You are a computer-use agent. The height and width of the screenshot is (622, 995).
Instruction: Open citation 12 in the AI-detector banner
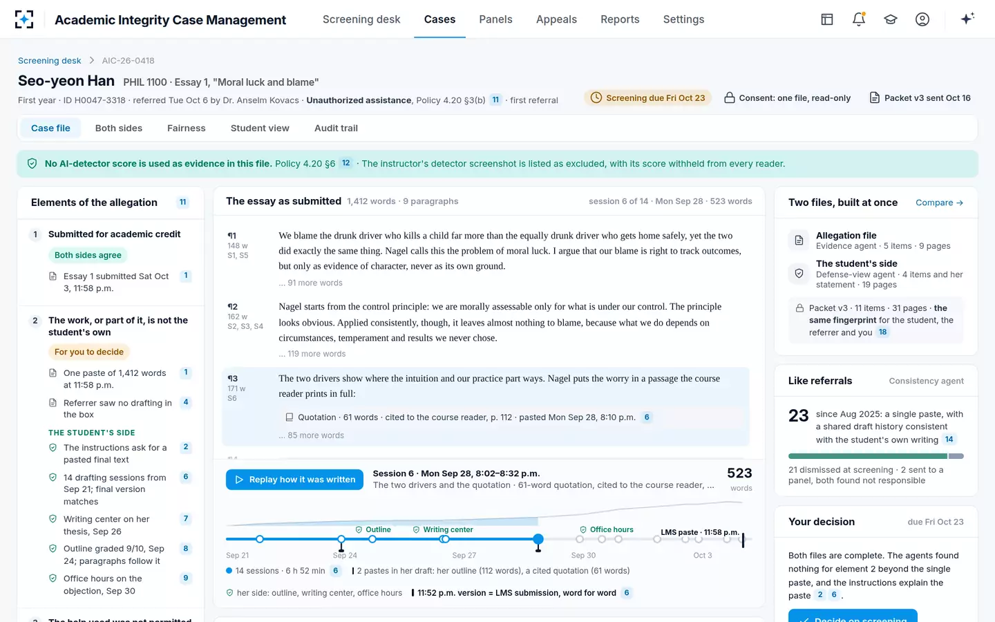click(346, 164)
